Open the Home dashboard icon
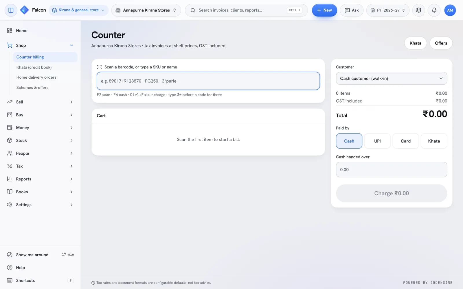The image size is (463, 289). click(10, 31)
